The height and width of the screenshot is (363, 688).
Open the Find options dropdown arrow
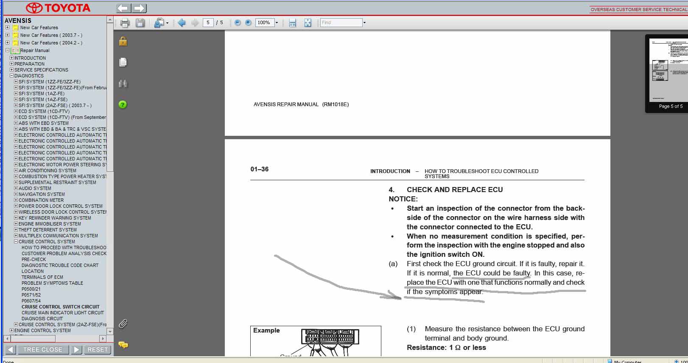click(364, 23)
